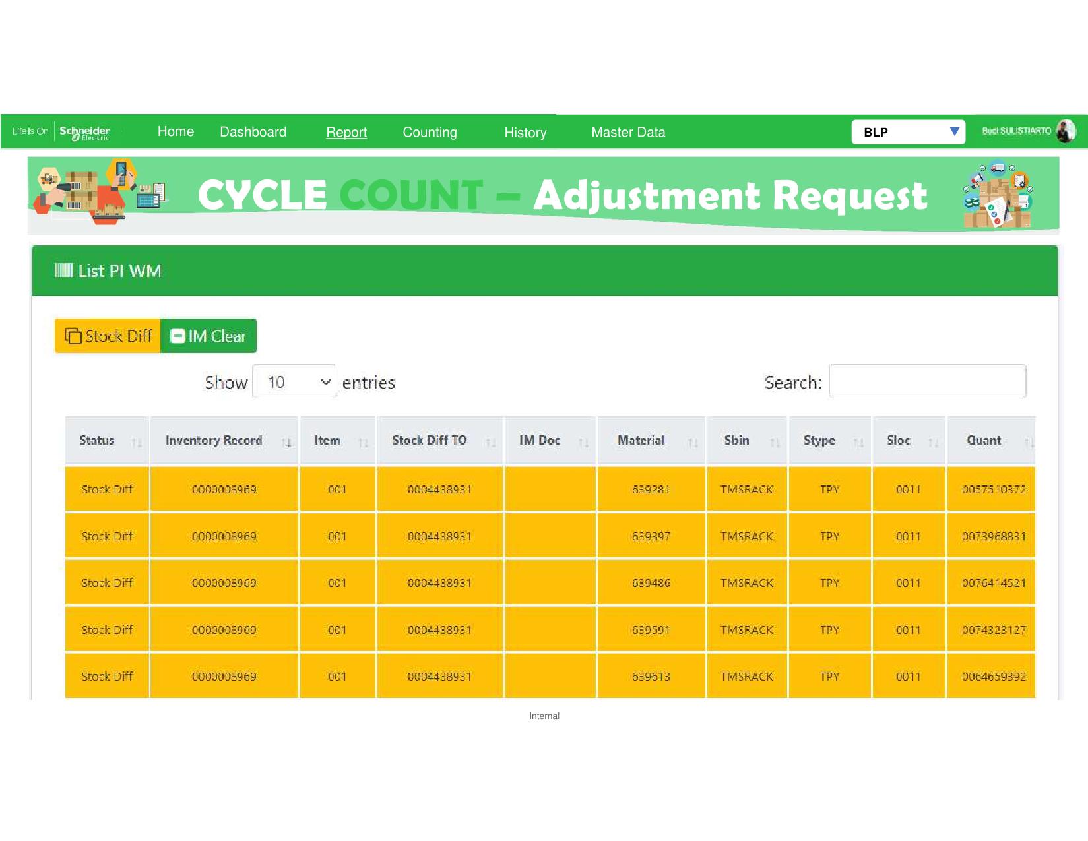Open the Report menu
Screen dimensions: 1088x841
346,132
